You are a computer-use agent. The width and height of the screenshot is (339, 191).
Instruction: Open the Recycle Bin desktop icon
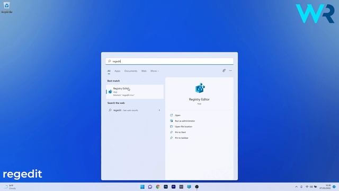click(6, 7)
